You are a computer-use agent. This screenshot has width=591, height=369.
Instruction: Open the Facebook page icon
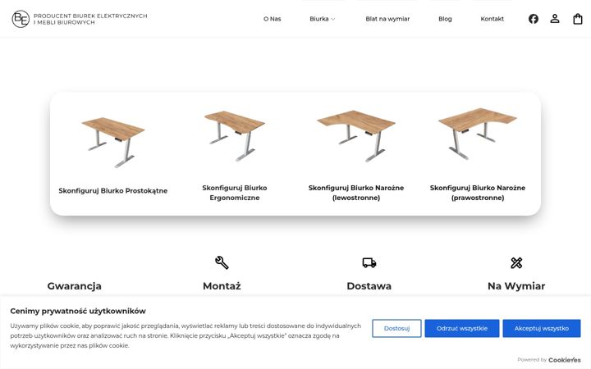[533, 19]
